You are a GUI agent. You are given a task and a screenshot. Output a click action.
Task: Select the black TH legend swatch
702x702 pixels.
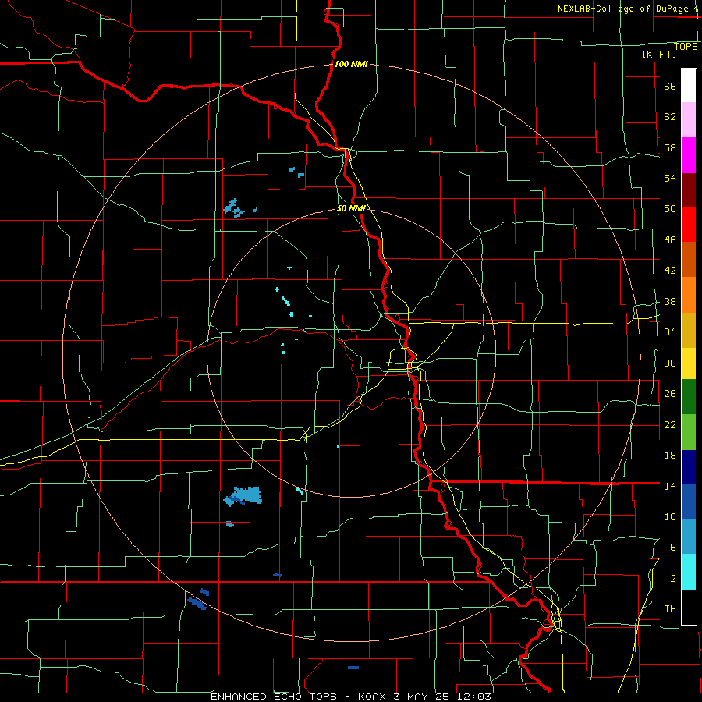click(x=689, y=607)
